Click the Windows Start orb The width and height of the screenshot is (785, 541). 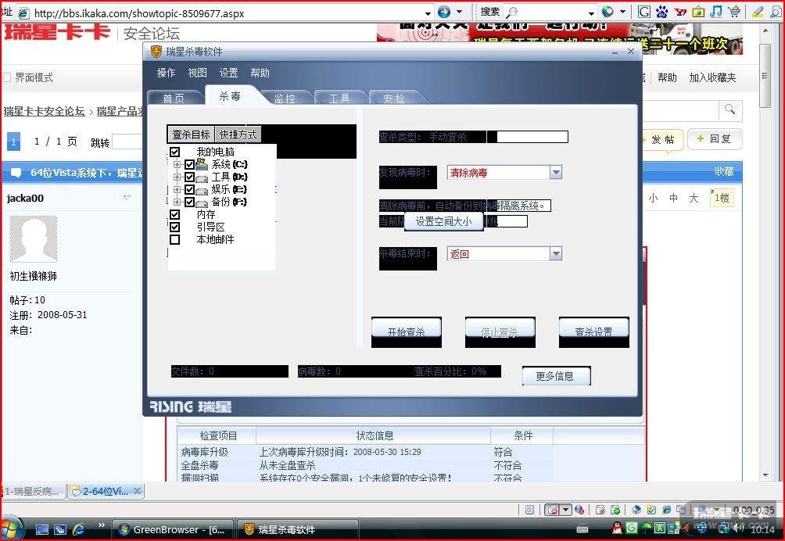point(11,528)
